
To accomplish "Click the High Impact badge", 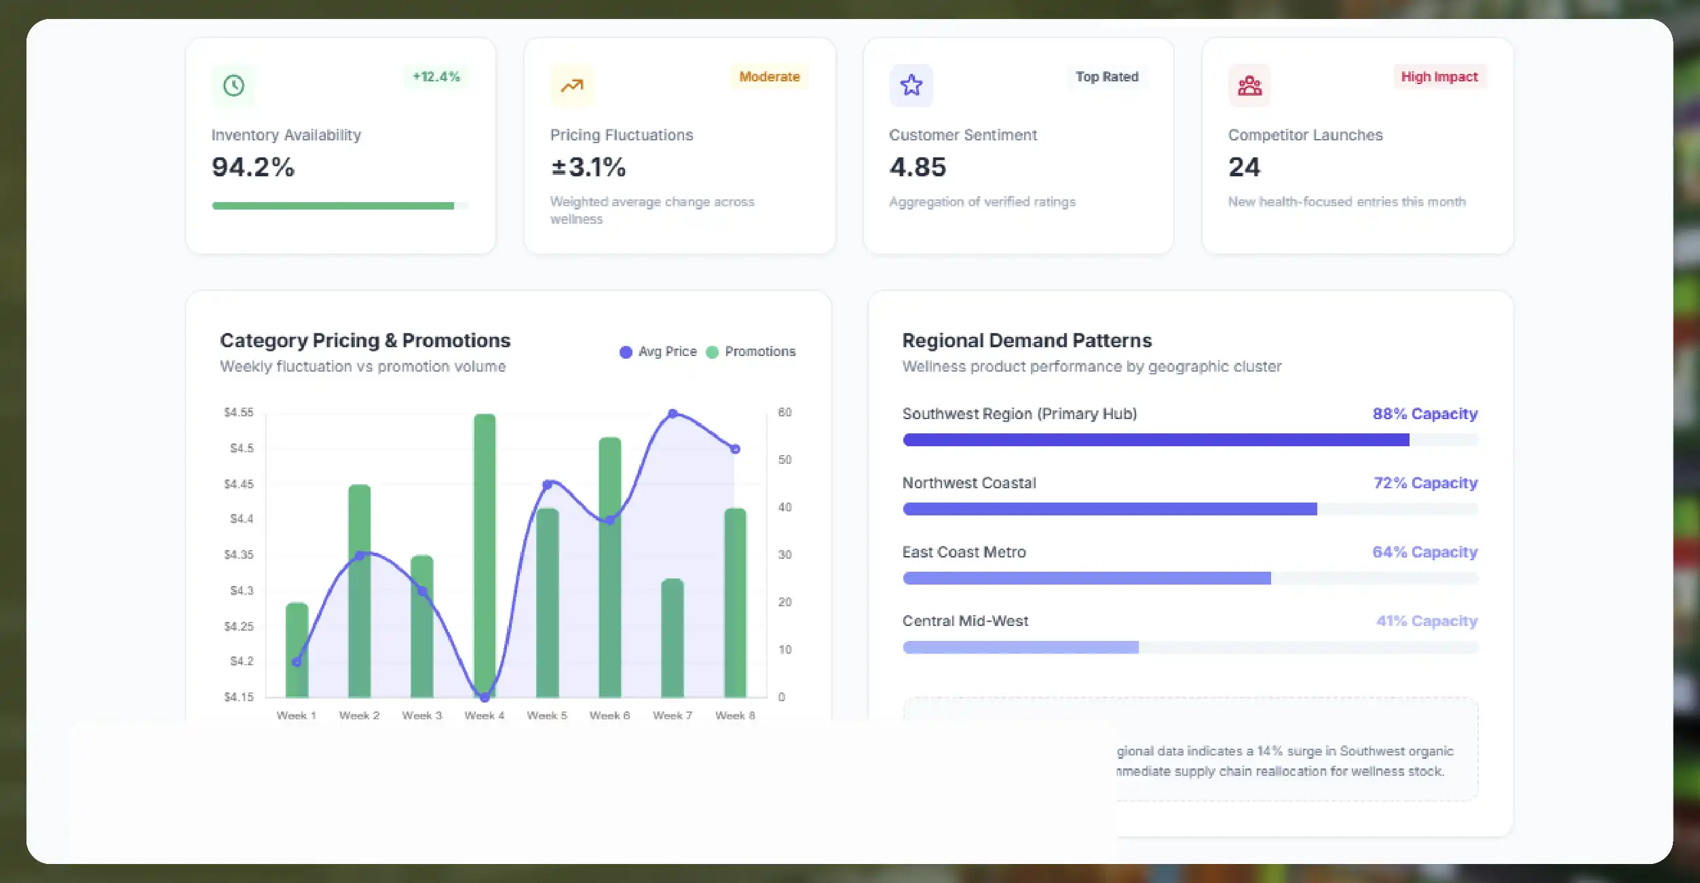I will 1439,77.
